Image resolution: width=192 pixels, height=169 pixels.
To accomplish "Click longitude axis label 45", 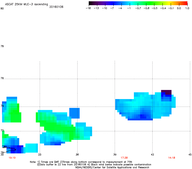I will point(190,154).
